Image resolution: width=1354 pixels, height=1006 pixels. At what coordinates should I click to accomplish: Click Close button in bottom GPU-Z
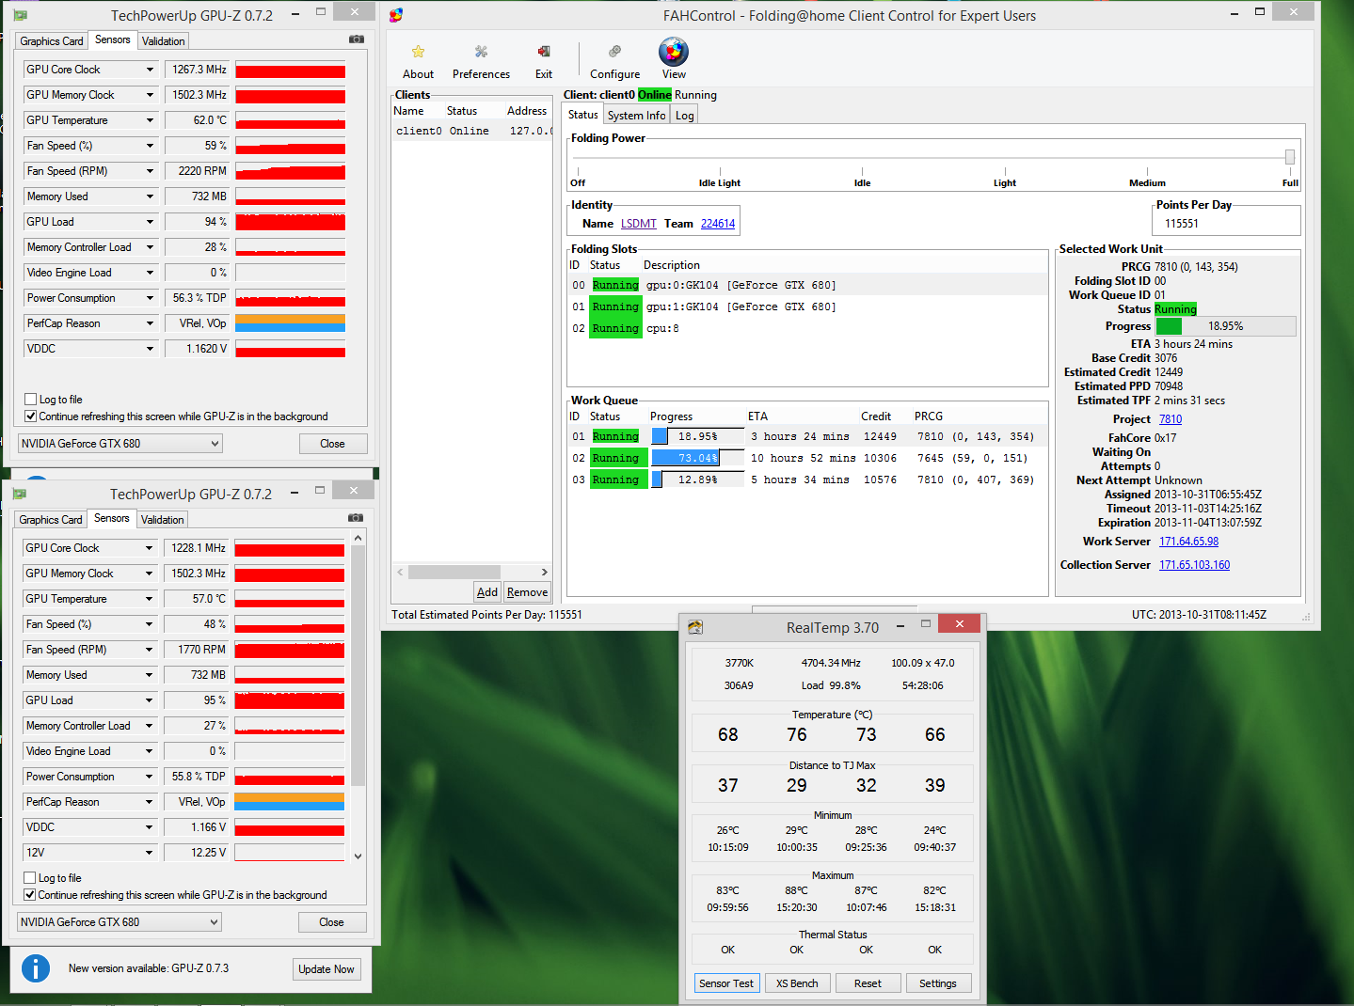[x=331, y=922]
